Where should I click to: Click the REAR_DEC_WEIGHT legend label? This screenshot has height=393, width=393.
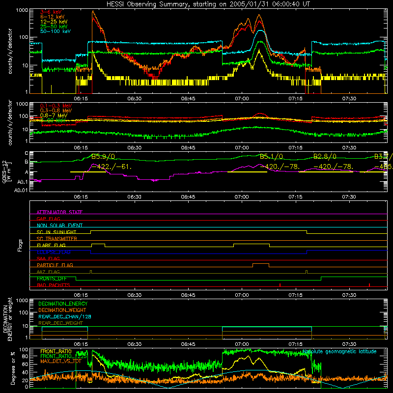point(60,323)
